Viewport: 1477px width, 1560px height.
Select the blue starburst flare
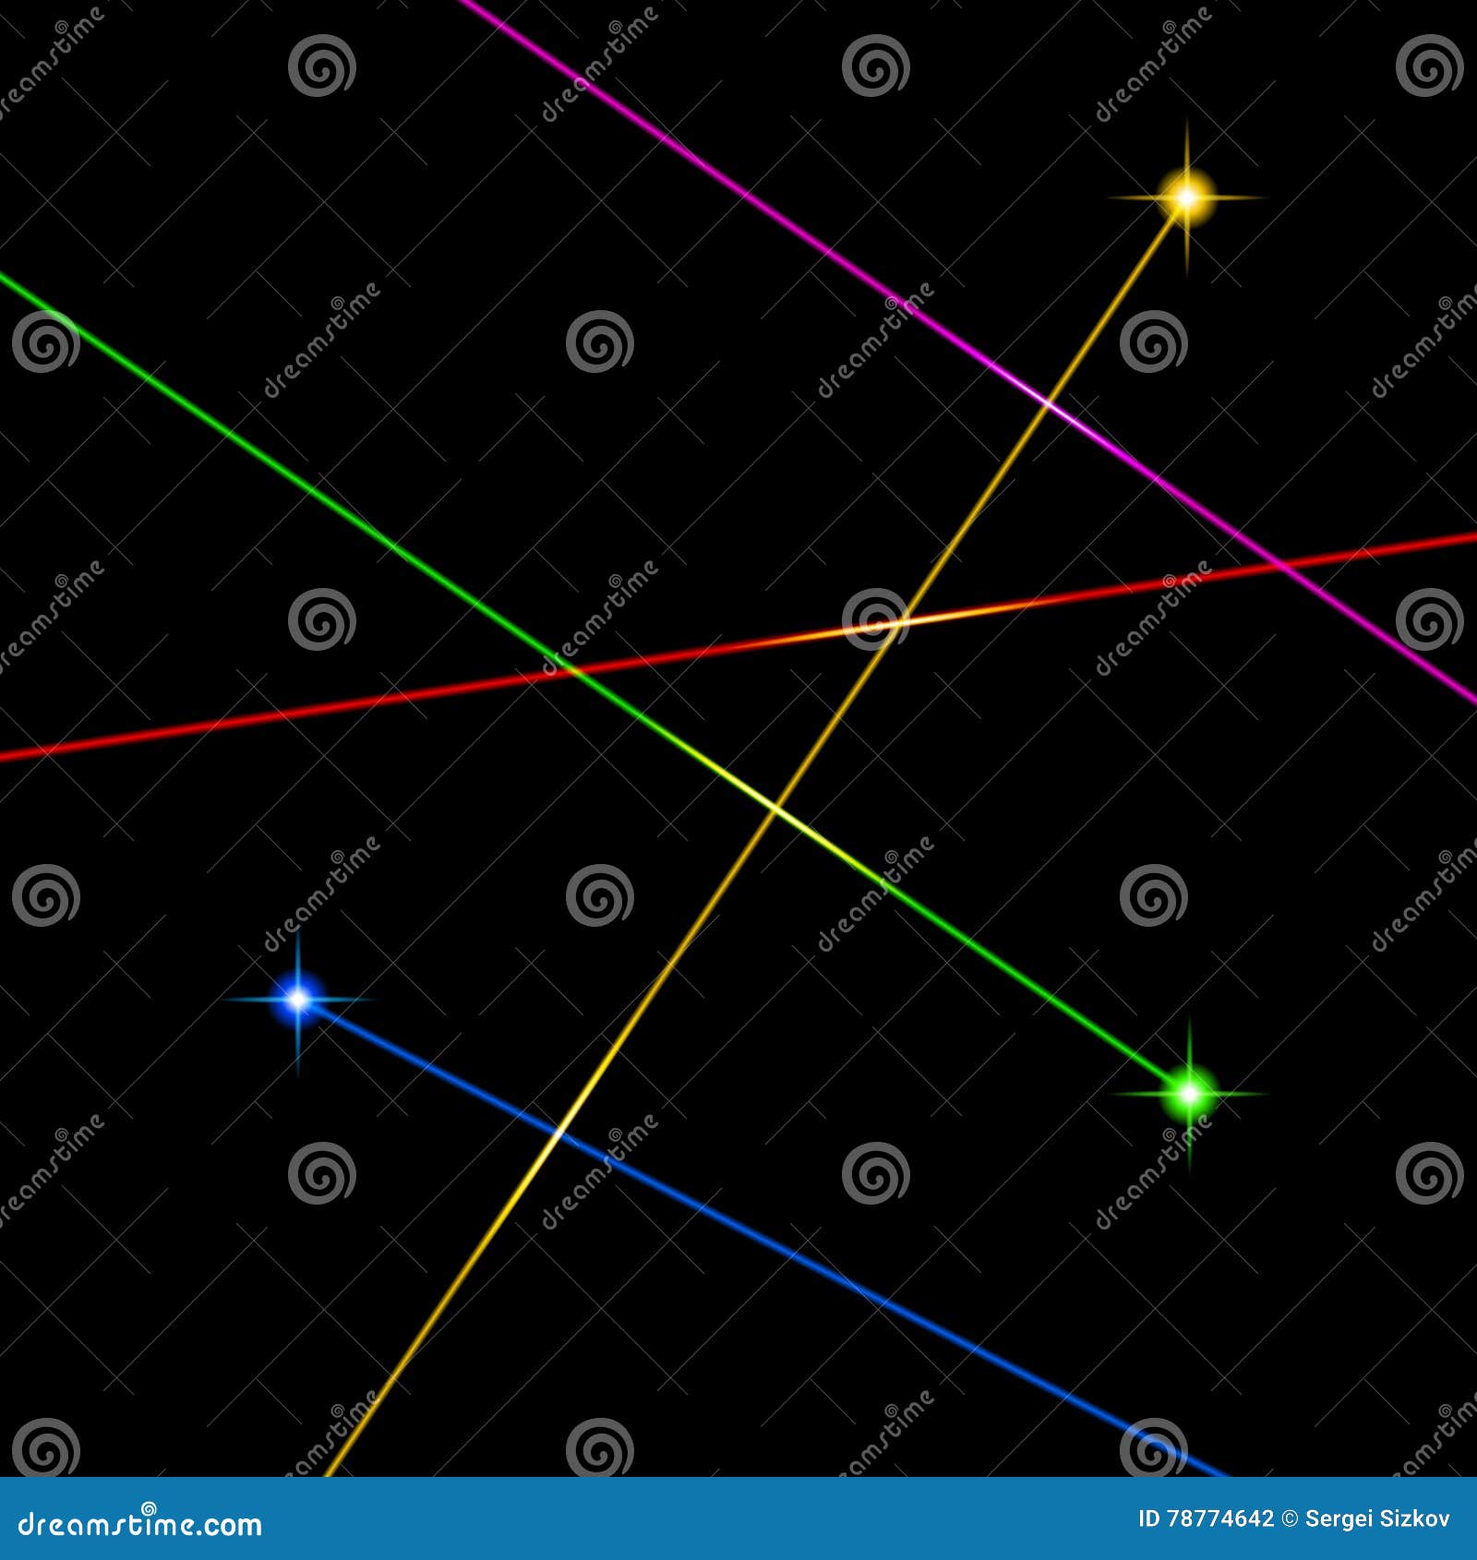tap(298, 1000)
